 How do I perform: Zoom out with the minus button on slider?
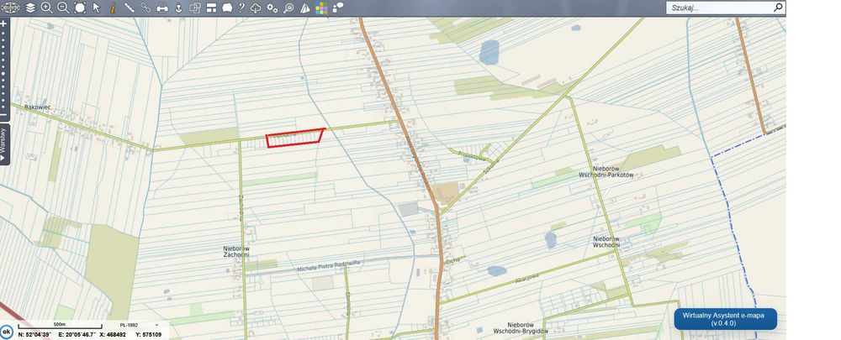3,114
